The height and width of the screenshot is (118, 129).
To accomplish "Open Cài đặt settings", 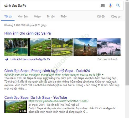I will (101, 17).
